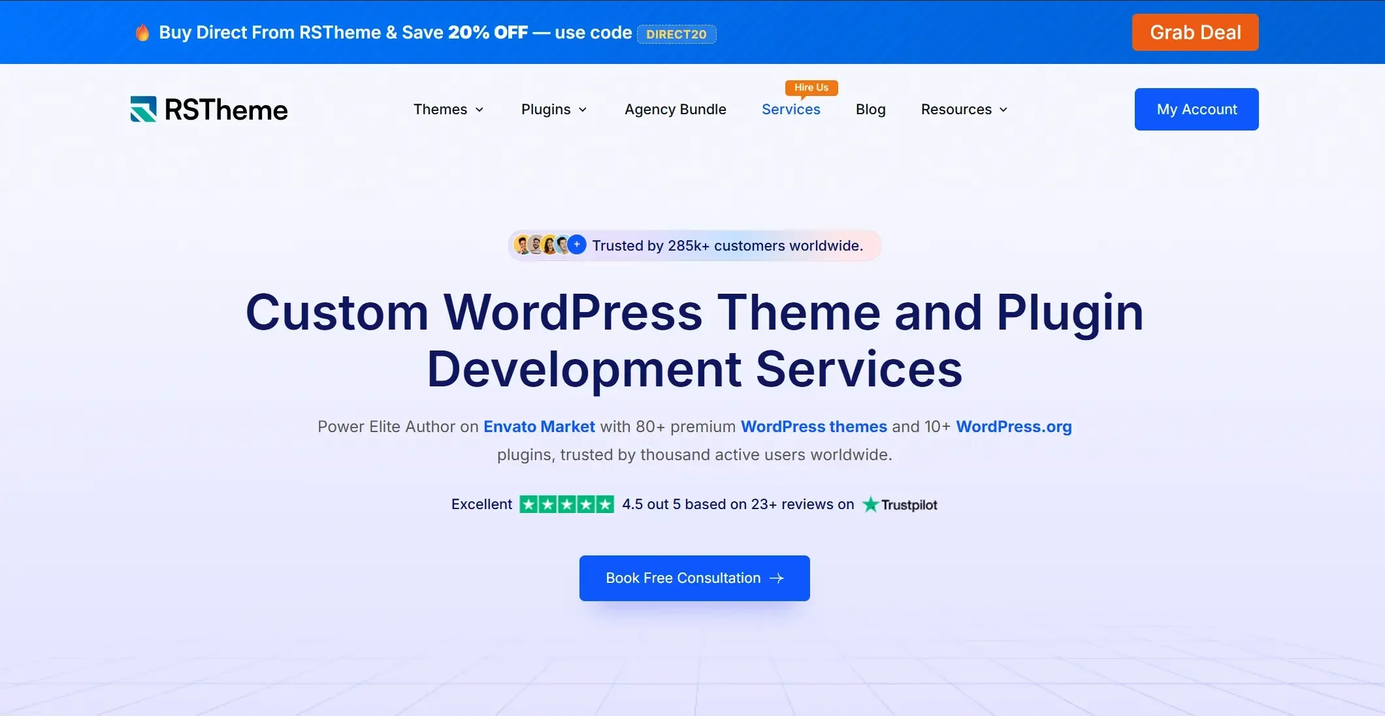Open the Services nav item

[790, 109]
